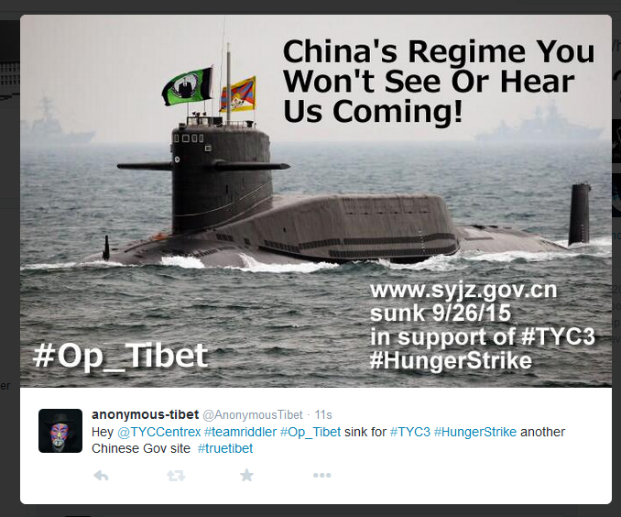Open the @TYCCentrex mention

[x=158, y=432]
